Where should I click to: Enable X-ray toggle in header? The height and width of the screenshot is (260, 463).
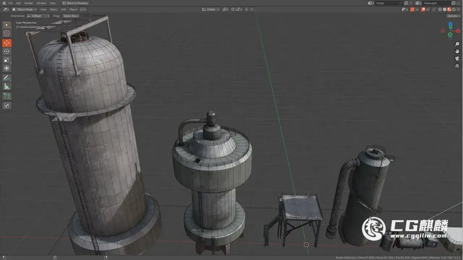pos(433,9)
